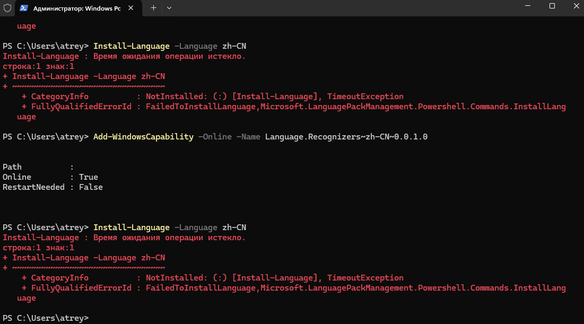Click the "RestartNeeded" output label

coord(33,187)
